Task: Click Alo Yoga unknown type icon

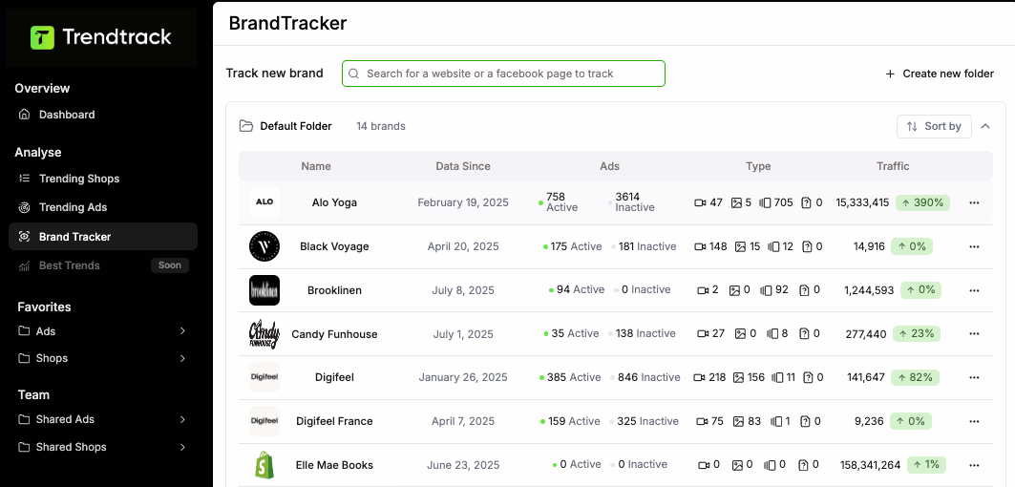Action: click(x=807, y=202)
